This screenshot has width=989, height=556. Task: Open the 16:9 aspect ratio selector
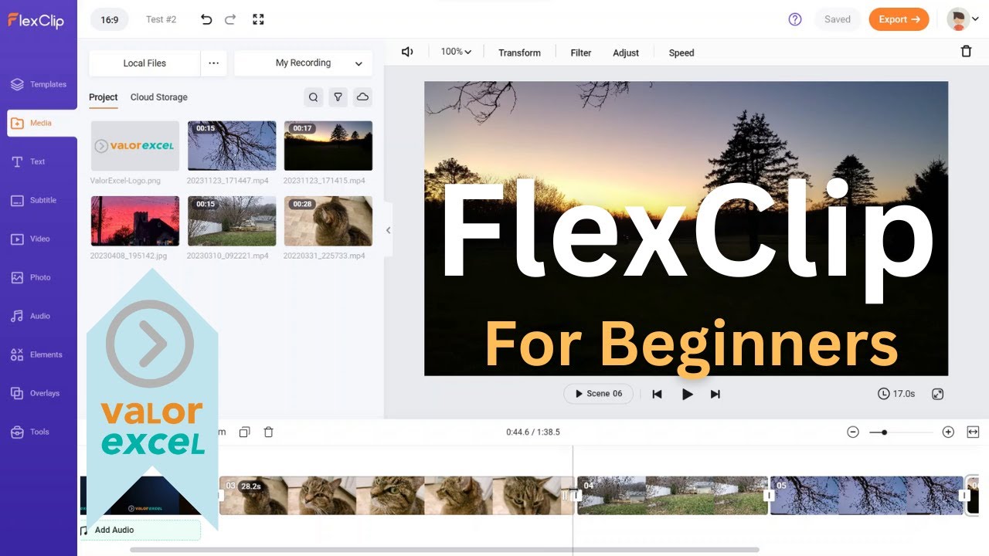(110, 19)
